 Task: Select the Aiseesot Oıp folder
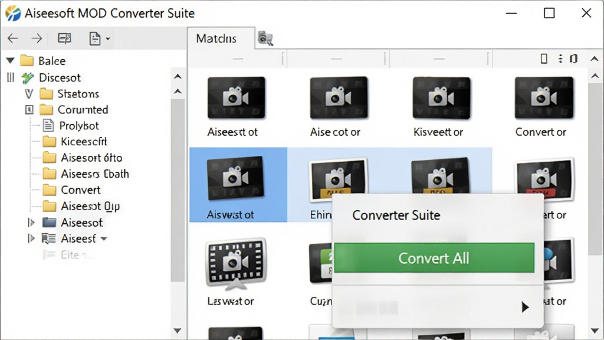pos(81,206)
